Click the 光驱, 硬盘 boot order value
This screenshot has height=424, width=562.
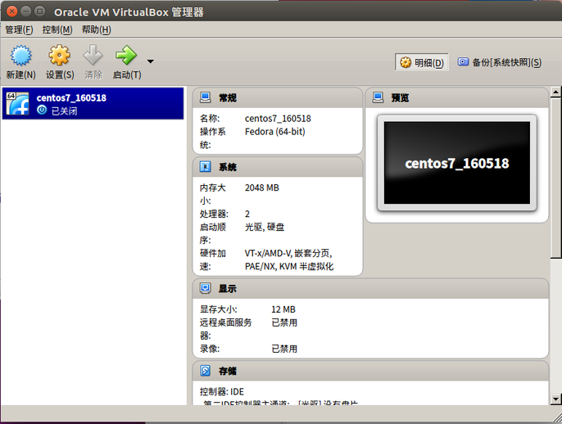265,227
